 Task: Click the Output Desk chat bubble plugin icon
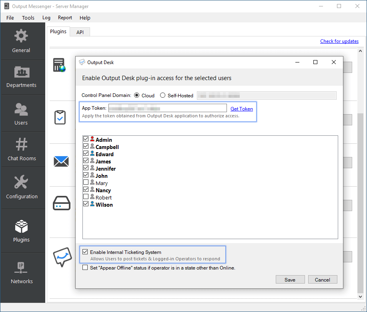coord(62,257)
